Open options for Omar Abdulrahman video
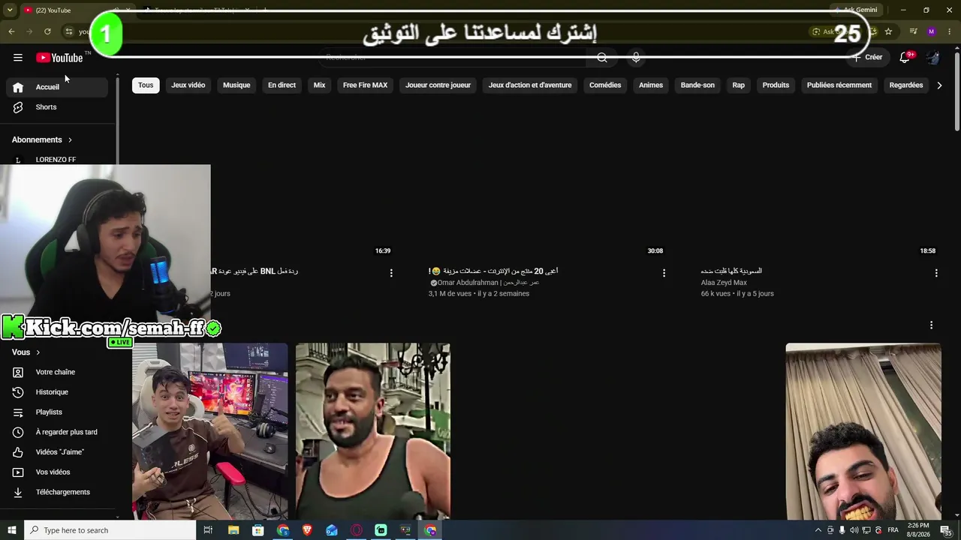Screen dimensions: 961x540 [664, 273]
